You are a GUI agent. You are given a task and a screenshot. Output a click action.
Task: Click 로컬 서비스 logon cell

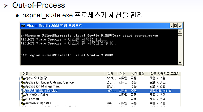click(x=158, y=82)
